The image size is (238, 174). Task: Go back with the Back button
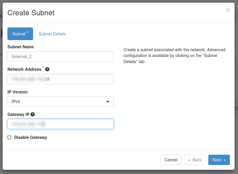point(195,160)
